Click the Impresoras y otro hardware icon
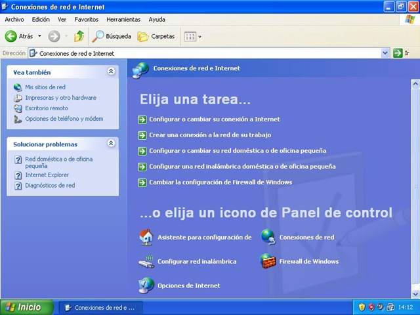This screenshot has width=420, height=315. pyautogui.click(x=18, y=98)
